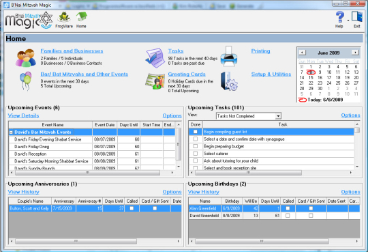Toggle Called checkbox for Alan Greenfield
This screenshot has width=368, height=252.
pos(288,208)
